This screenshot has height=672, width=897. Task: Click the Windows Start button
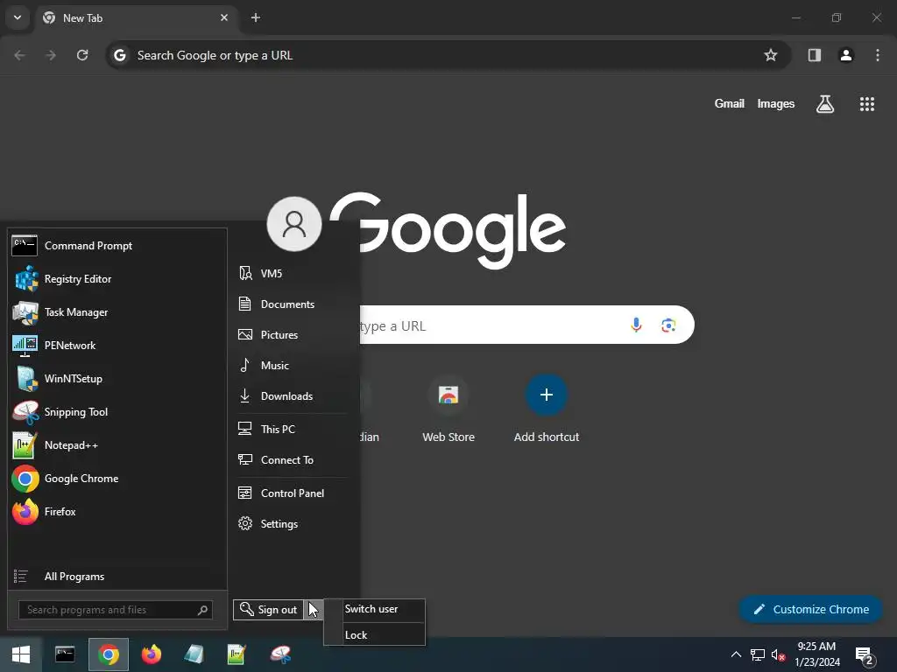click(x=21, y=654)
